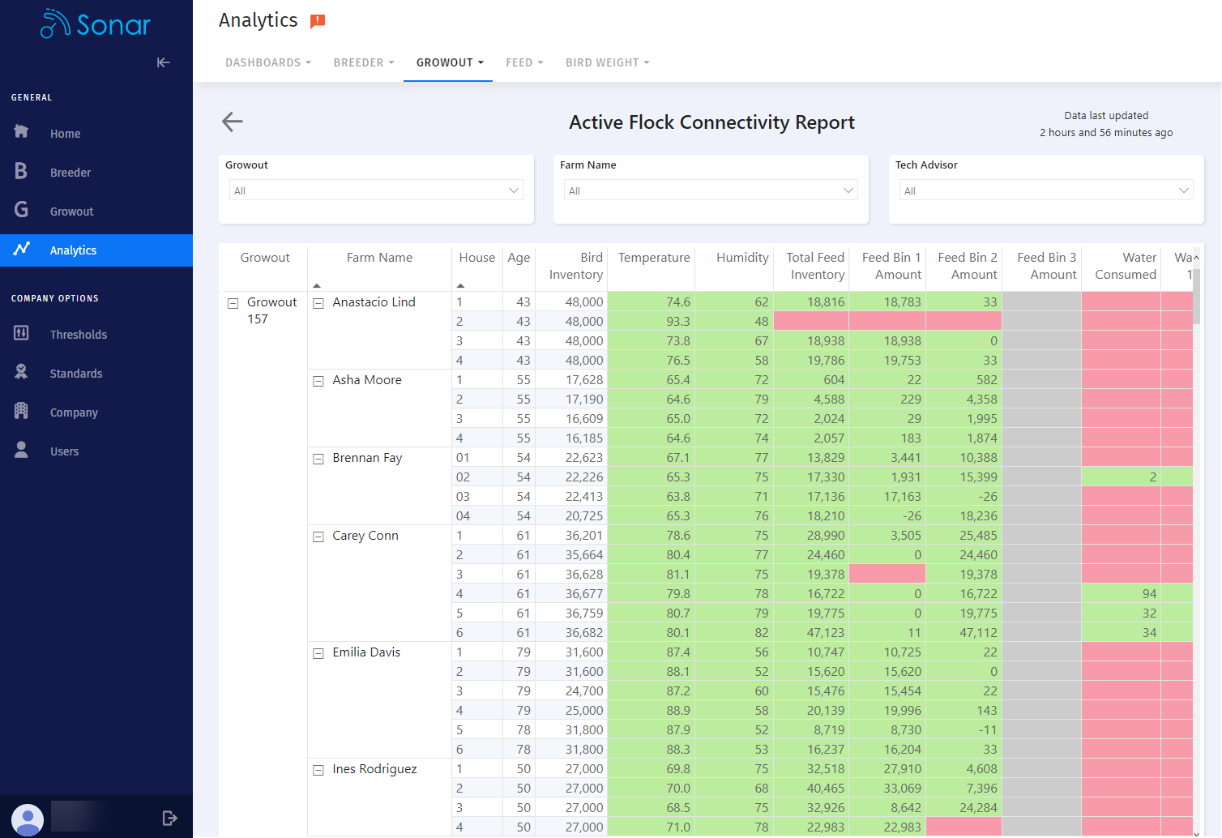This screenshot has height=838, width=1222.
Task: Click the table vertical scrollbar
Action: 1196,296
